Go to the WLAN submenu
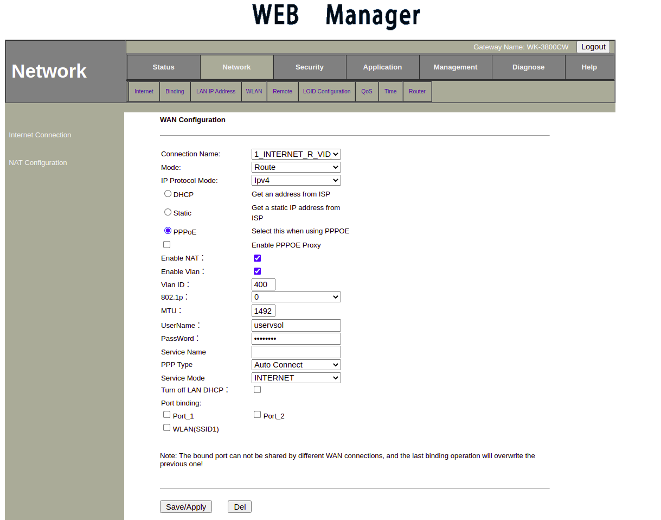Screen dimensions: 661x520 click(x=254, y=91)
